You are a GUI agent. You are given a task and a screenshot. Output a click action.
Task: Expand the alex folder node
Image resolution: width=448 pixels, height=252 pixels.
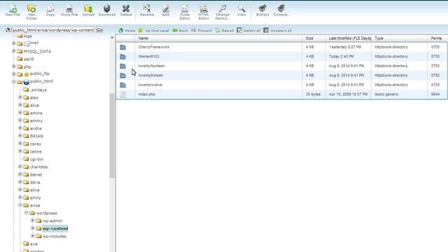click(20, 97)
